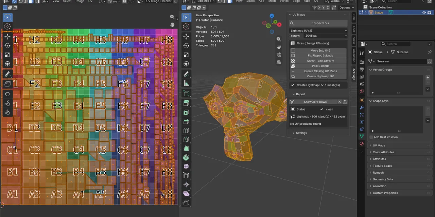Open the Mesh menu in 3D viewport

[272, 1]
